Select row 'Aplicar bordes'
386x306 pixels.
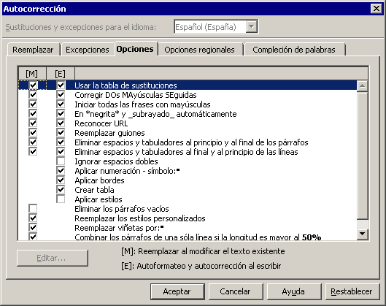pyautogui.click(x=188, y=180)
